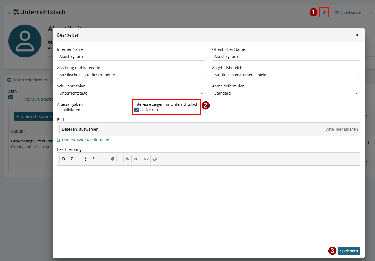Click the Filter zurücksetzen link
Image resolution: width=375 pixels, height=261 pixels.
coord(38,99)
